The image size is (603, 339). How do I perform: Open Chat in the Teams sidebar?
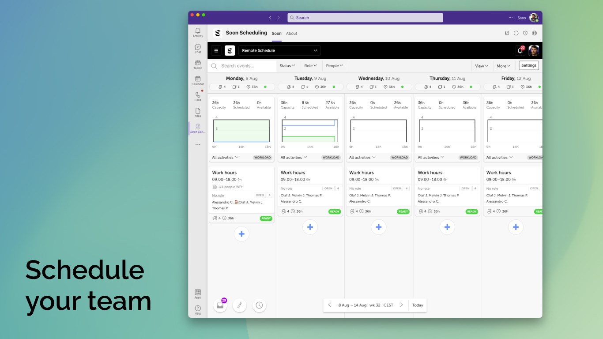coord(198,49)
